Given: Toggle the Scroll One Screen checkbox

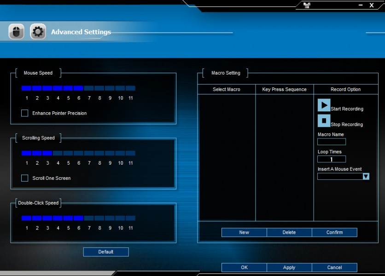Looking at the screenshot, I should 25,178.
